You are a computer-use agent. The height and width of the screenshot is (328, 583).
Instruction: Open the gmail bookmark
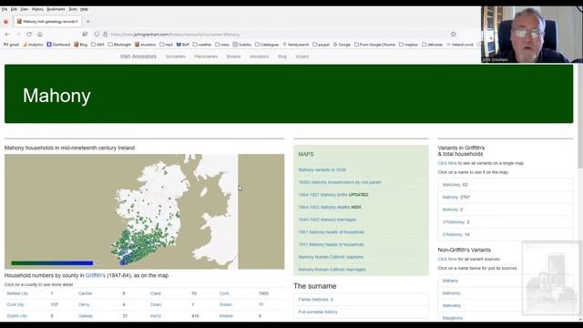coord(11,45)
